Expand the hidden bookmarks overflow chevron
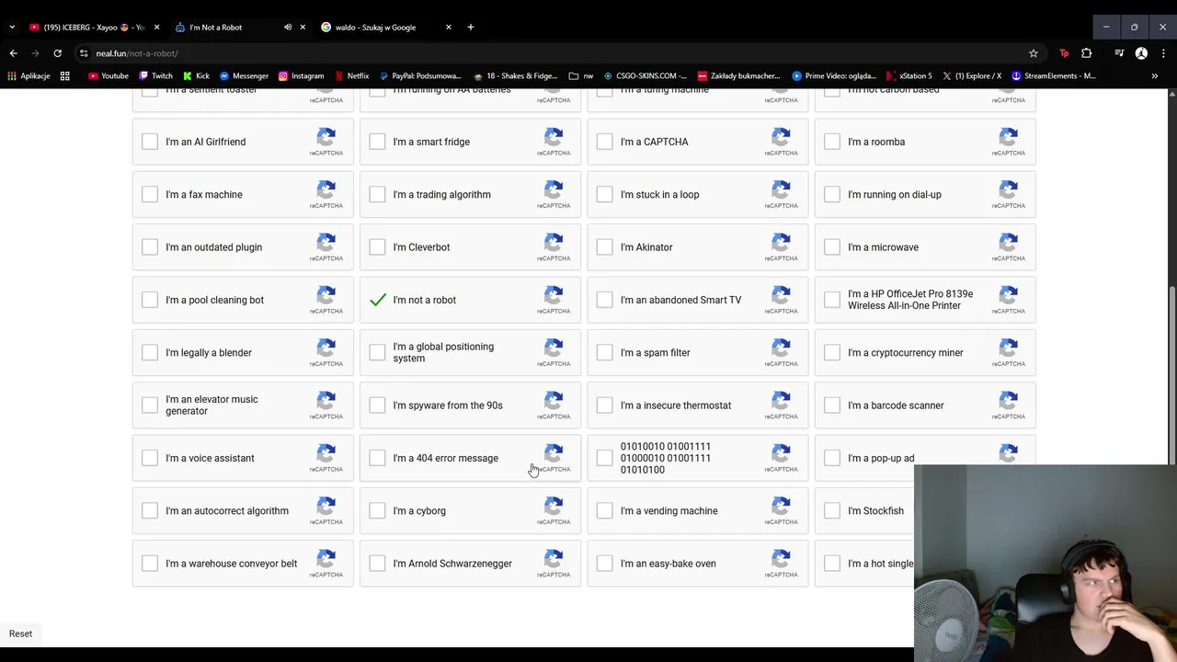 (1155, 76)
